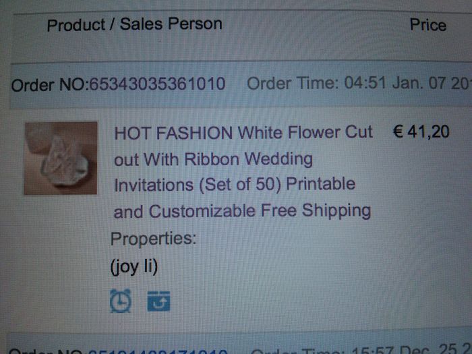Click salesperson name joy li
Image resolution: width=472 pixels, height=354 pixels.
click(134, 267)
